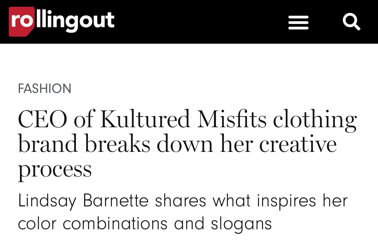Click the word "CEO" in the headline
This screenshot has height=241, width=378.
[x=42, y=120]
